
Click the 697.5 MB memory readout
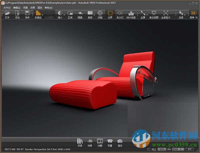point(10,149)
